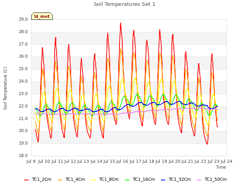Screen dimensions: 250x187
Task: Select the TC1_16Cm legend label
Action: pos(144,179)
